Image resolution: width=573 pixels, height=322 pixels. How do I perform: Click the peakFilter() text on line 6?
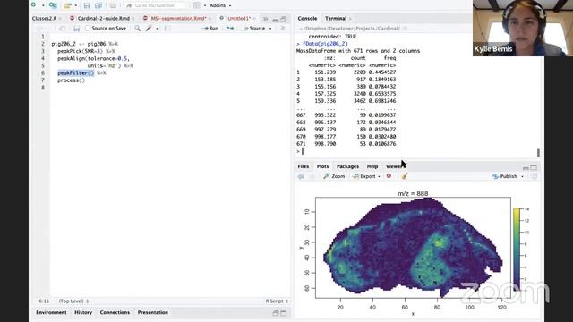75,73
